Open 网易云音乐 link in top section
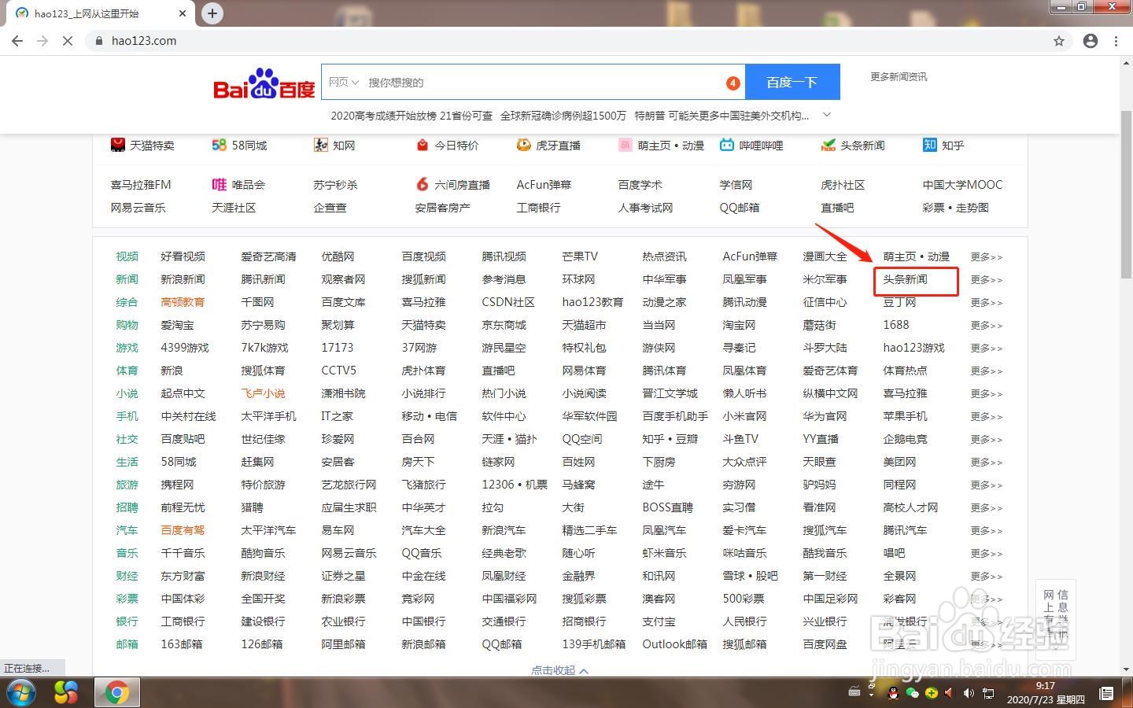Screen dimensions: 1133x708 pos(138,208)
